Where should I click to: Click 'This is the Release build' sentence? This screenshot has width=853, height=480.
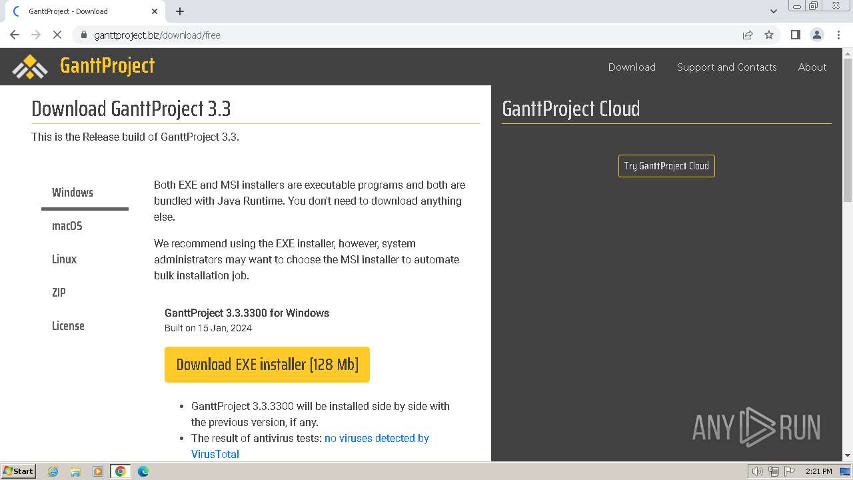[135, 137]
